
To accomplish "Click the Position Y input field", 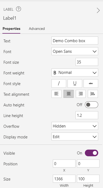I will [x=88, y=163].
